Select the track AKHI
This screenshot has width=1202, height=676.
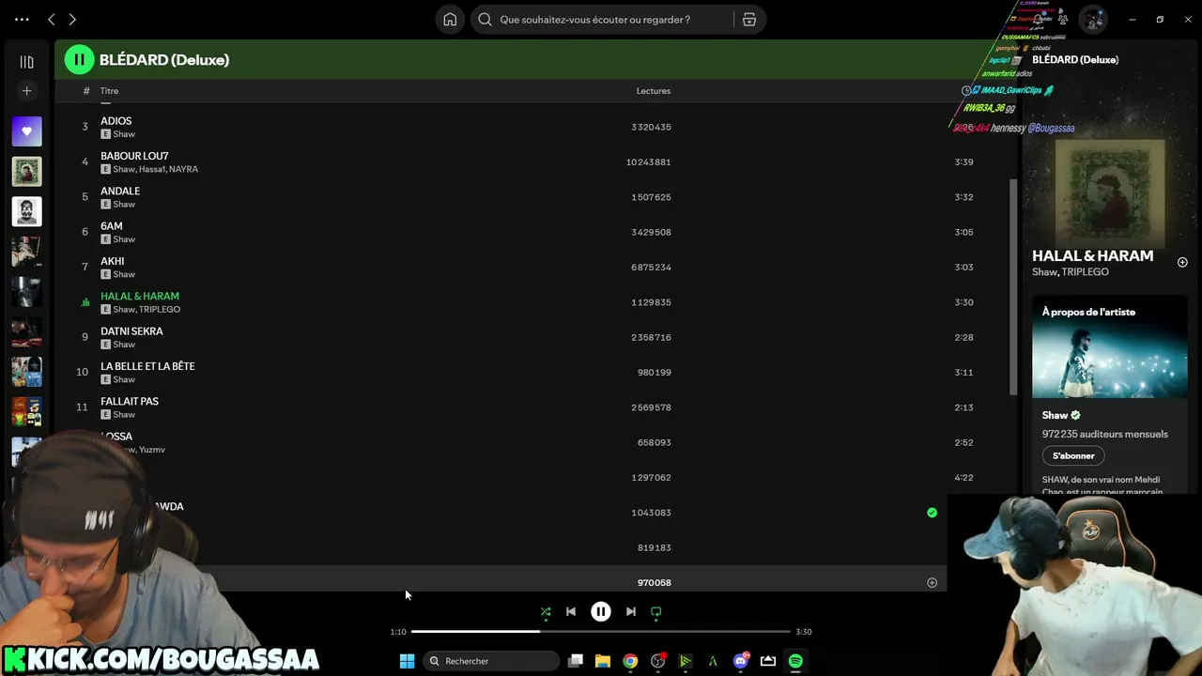coord(113,261)
